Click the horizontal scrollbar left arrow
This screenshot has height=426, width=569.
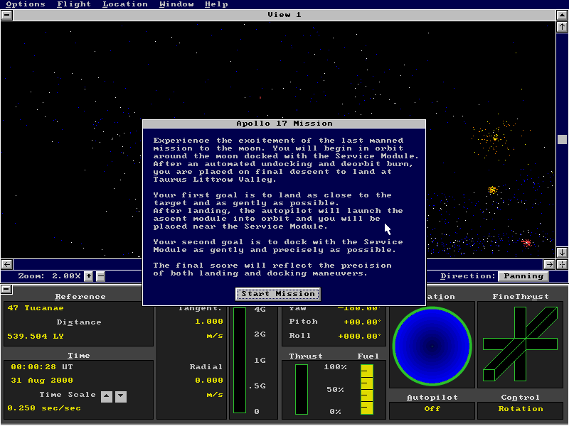pos(7,264)
